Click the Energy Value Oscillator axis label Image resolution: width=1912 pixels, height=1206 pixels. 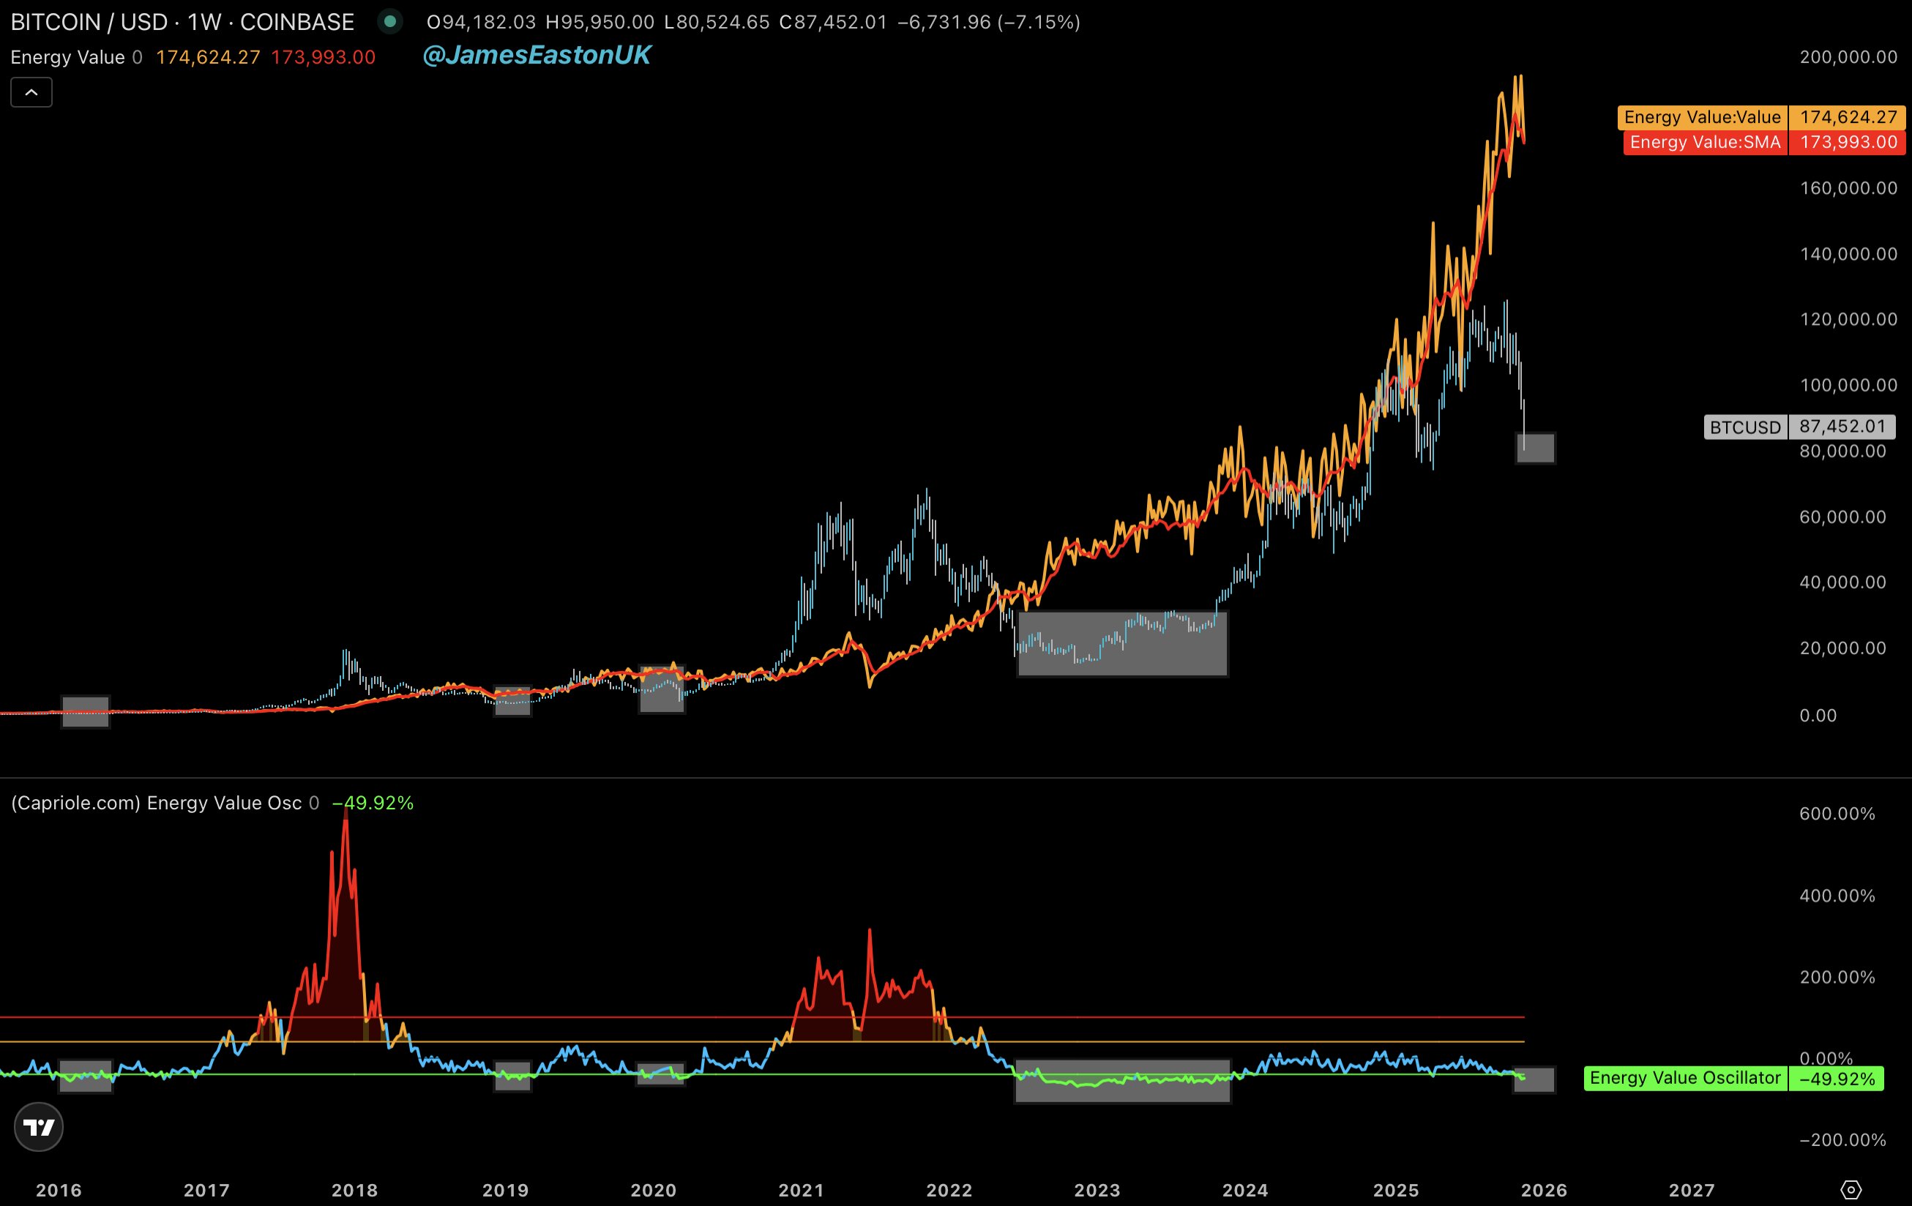pyautogui.click(x=1684, y=1078)
